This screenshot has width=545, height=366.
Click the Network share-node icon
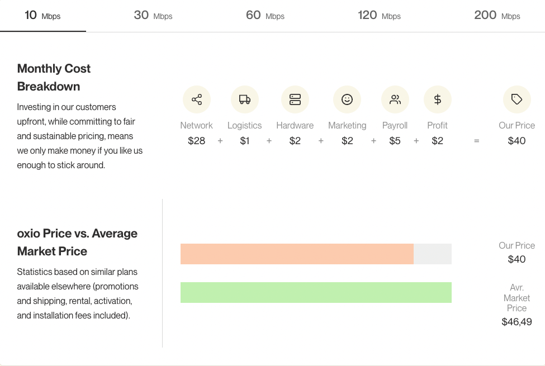click(x=197, y=99)
